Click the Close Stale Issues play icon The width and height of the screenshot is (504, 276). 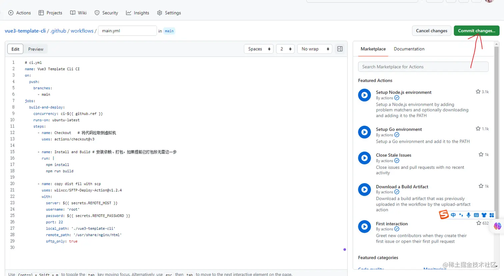click(x=364, y=158)
